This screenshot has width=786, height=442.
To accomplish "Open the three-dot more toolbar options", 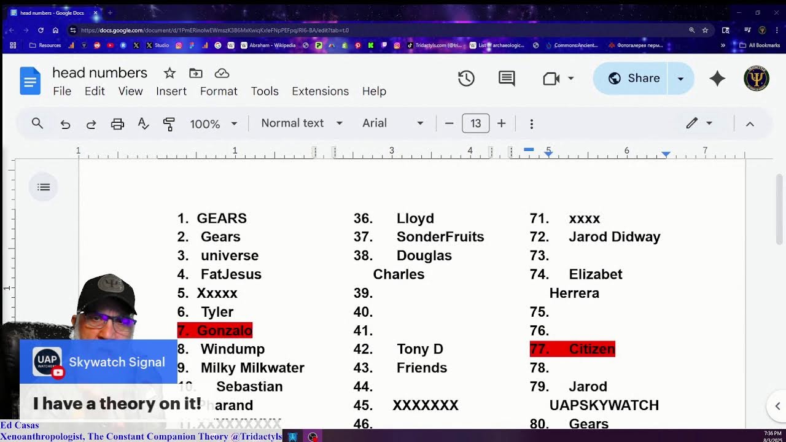I will click(x=531, y=124).
